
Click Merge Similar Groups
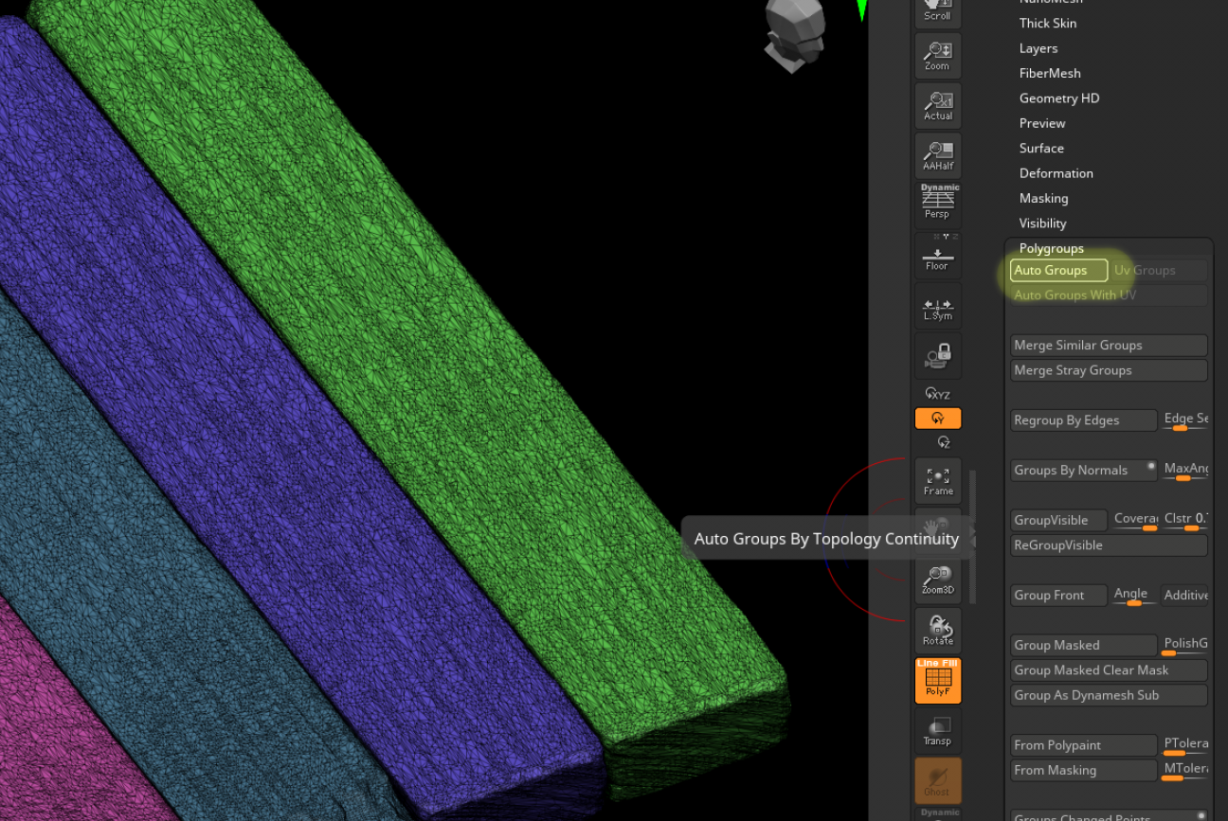(x=1109, y=345)
